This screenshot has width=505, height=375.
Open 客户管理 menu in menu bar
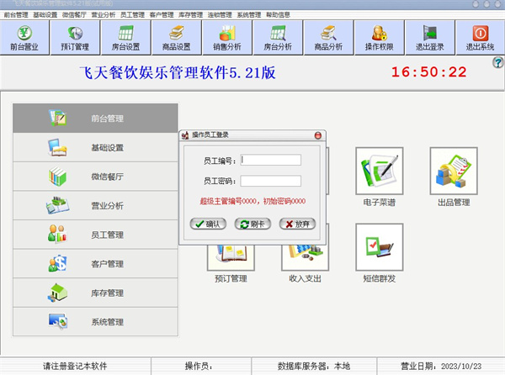point(162,15)
